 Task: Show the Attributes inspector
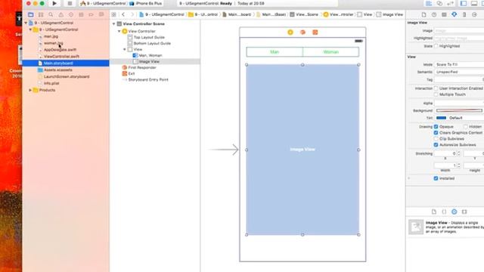[x=454, y=14]
